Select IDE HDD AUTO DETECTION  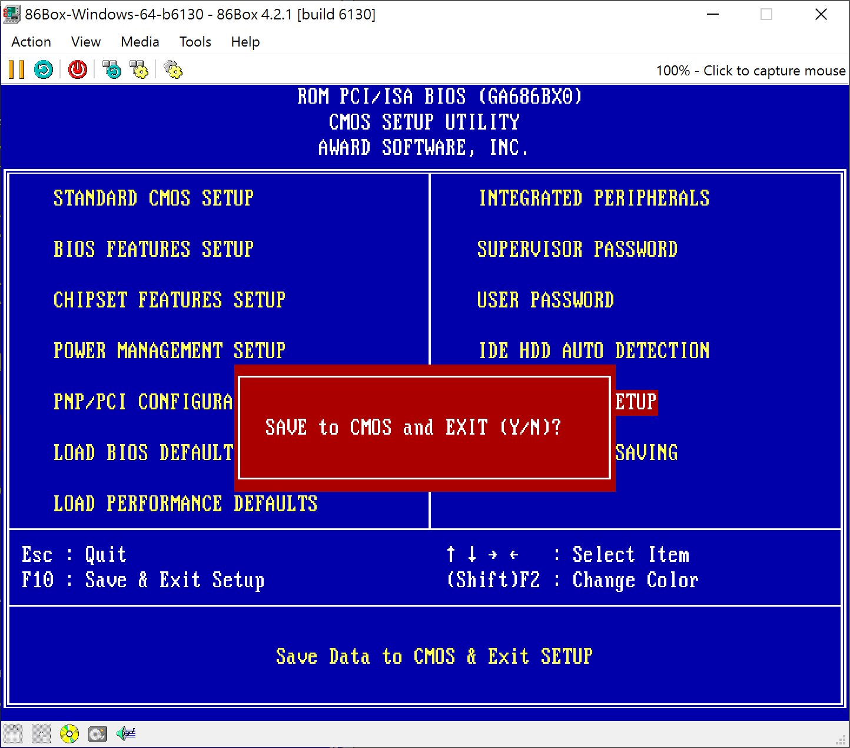click(x=594, y=351)
